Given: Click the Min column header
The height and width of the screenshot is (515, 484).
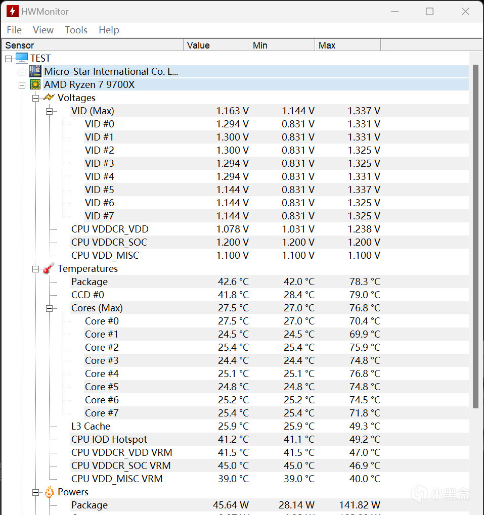Looking at the screenshot, I should coord(282,45).
